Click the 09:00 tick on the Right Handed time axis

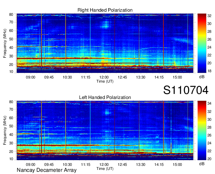[30, 77]
